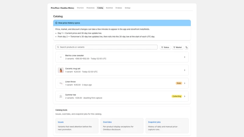Image resolution: width=244 pixels, height=137 pixels.
Task: Click the Catalog page heading
Action: tap(58, 16)
